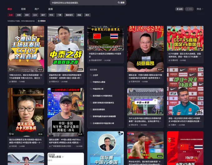The height and width of the screenshot is (165, 212).
Task: Open the 视频 tab
Action: pos(23,9)
